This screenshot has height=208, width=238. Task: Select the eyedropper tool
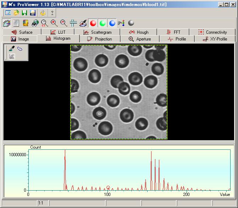tap(11, 49)
